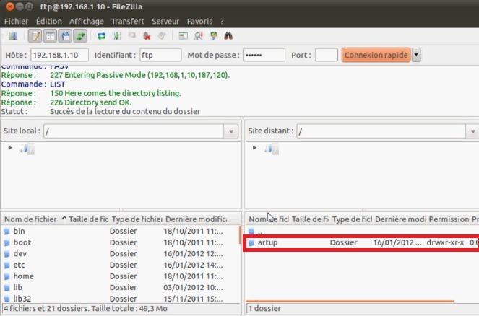Close the FileZilla window
The image size is (479, 316).
point(10,6)
